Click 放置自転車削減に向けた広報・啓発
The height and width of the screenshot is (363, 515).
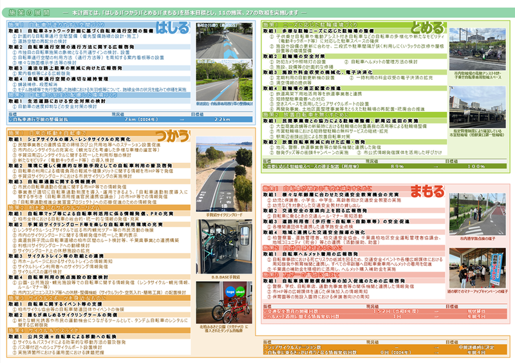click(x=324, y=142)
